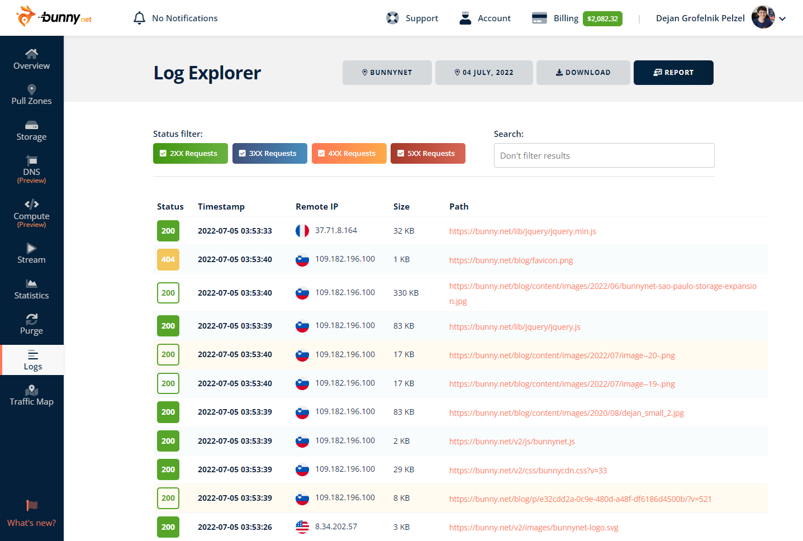The width and height of the screenshot is (803, 541).
Task: Open the Purge refresh icon
Action: (32, 319)
